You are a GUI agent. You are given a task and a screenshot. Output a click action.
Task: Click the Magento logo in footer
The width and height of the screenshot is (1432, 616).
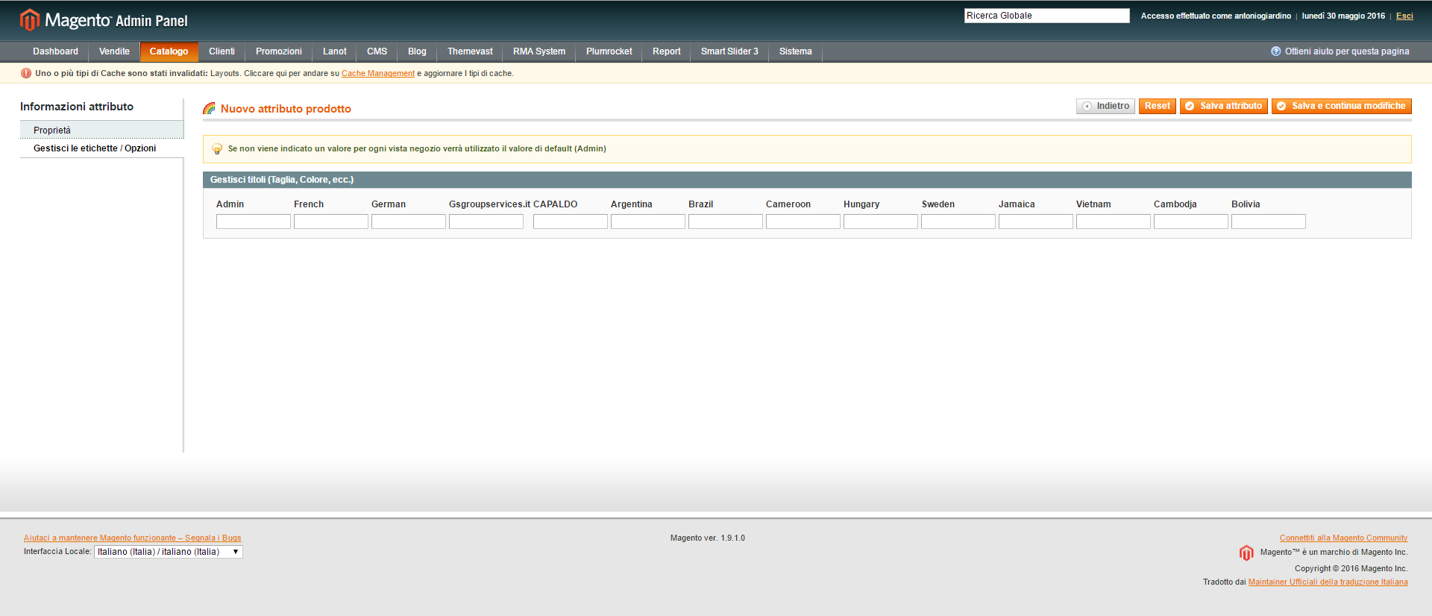pyautogui.click(x=1246, y=553)
